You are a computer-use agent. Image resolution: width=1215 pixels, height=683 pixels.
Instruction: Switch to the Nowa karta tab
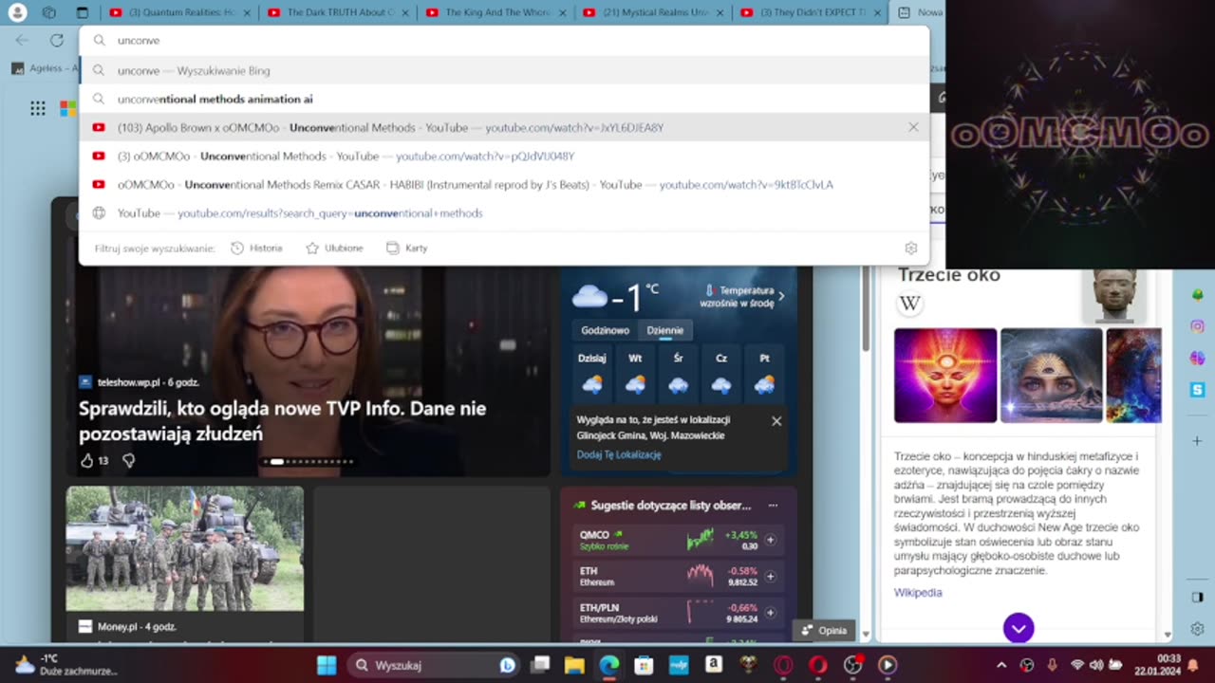pyautogui.click(x=919, y=12)
